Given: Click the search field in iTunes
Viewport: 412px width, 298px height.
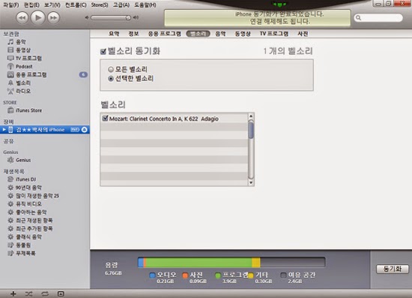Looking at the screenshot, I should (378, 17).
